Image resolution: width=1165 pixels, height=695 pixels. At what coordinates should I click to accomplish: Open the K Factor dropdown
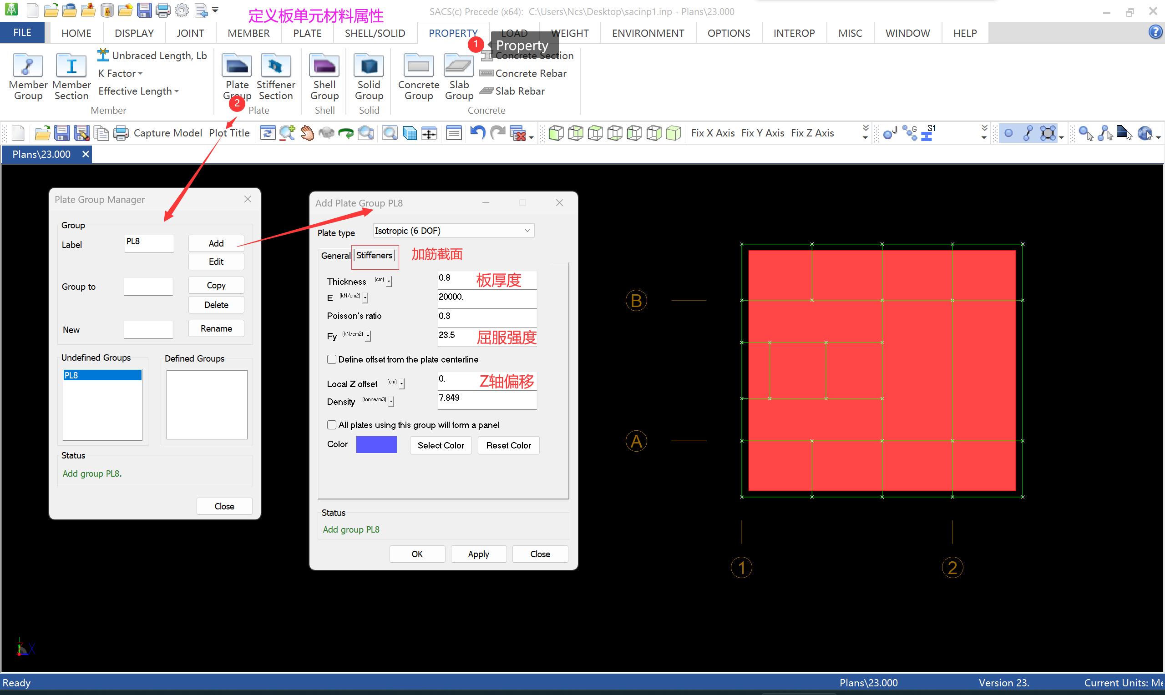point(120,74)
